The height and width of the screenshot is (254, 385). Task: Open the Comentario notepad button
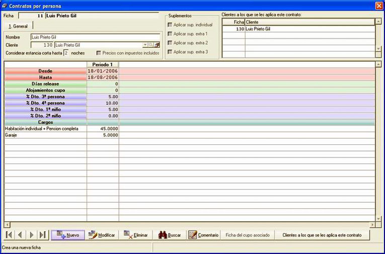click(x=203, y=235)
